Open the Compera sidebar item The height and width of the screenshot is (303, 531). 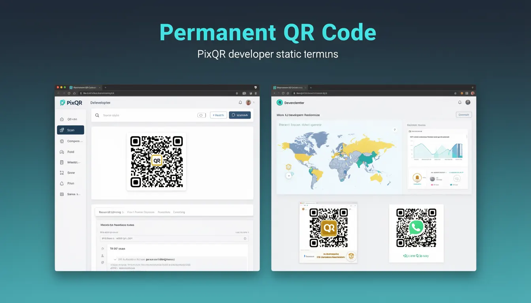coord(70,141)
